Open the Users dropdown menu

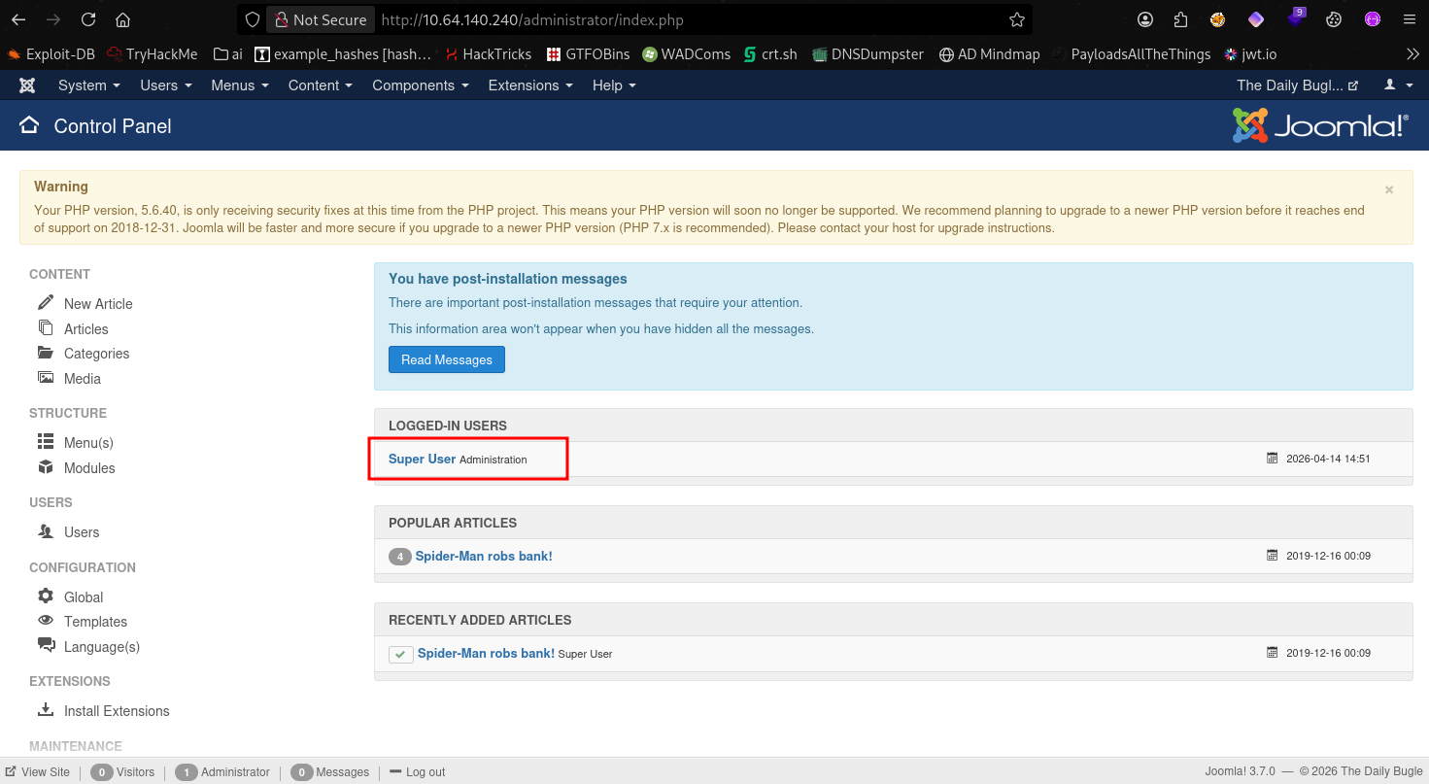[x=166, y=85]
